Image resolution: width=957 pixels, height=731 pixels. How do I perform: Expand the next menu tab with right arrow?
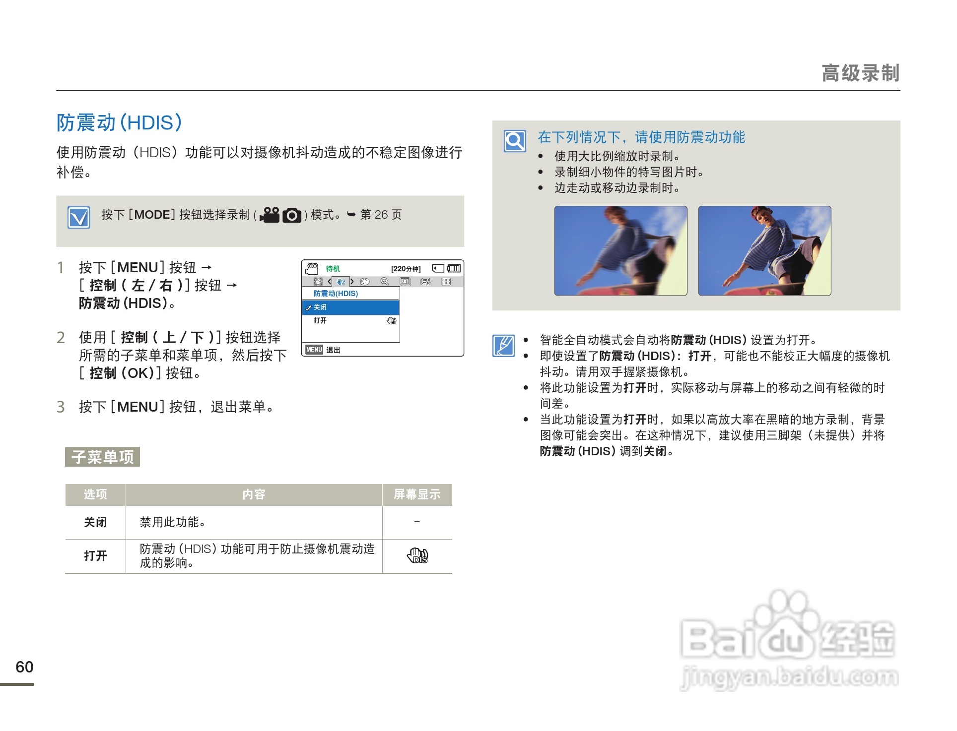pos(352,282)
